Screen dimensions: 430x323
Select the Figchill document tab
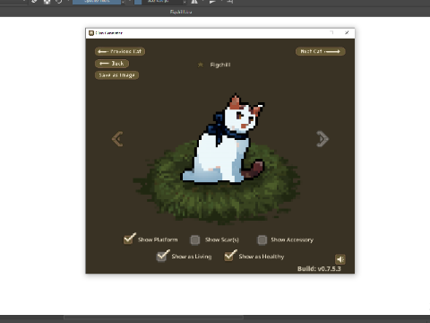pyautogui.click(x=181, y=12)
